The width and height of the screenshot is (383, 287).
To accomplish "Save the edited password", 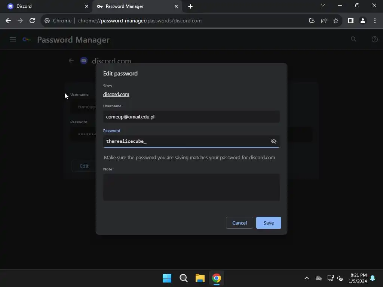I will click(269, 223).
